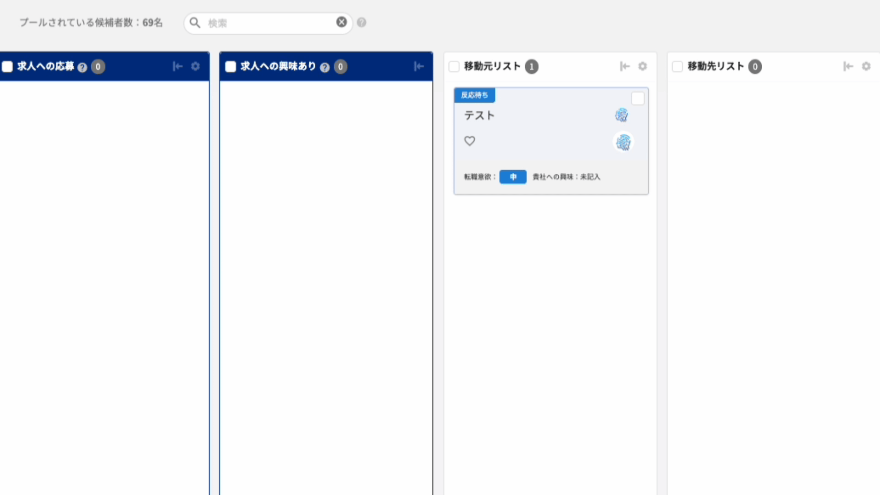The height and width of the screenshot is (495, 880).
Task: Click the 求人への応募 count badge 0
Action: coord(98,67)
